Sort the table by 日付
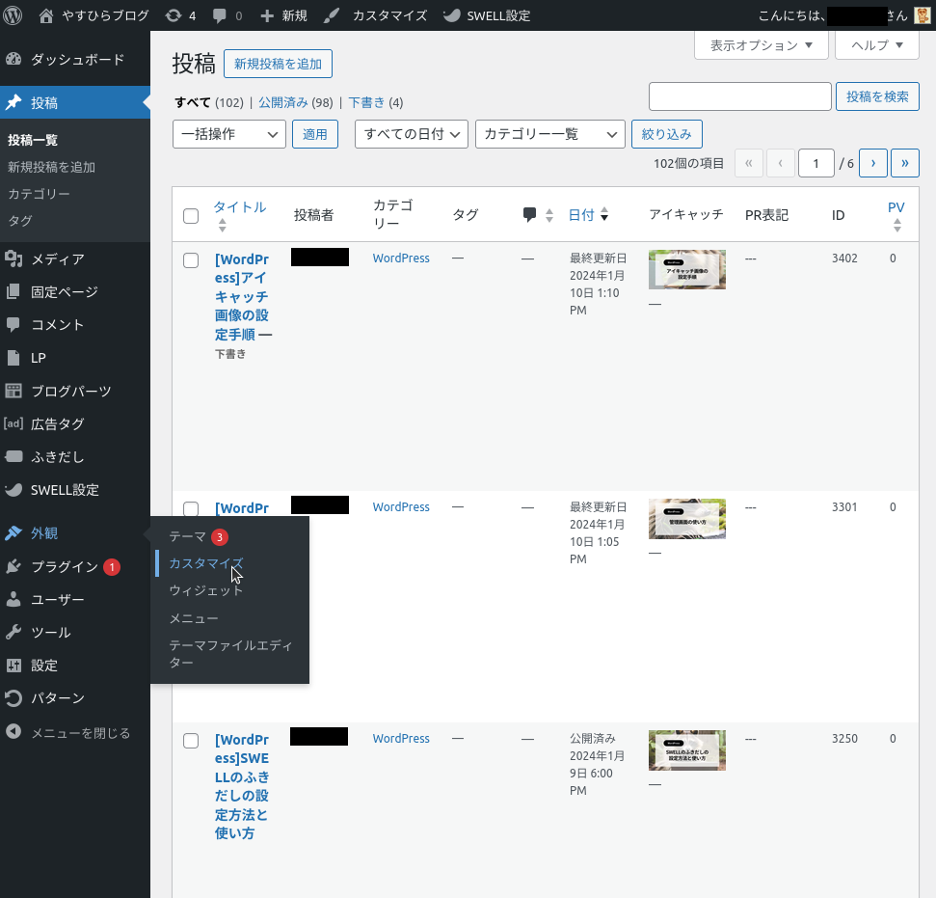 [x=588, y=214]
